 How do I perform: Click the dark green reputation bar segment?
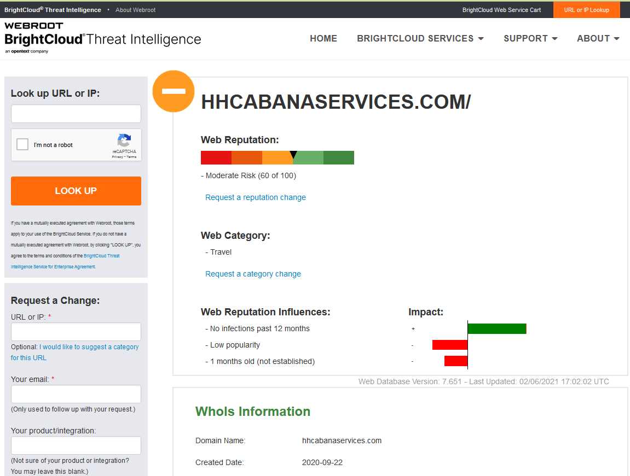(339, 157)
